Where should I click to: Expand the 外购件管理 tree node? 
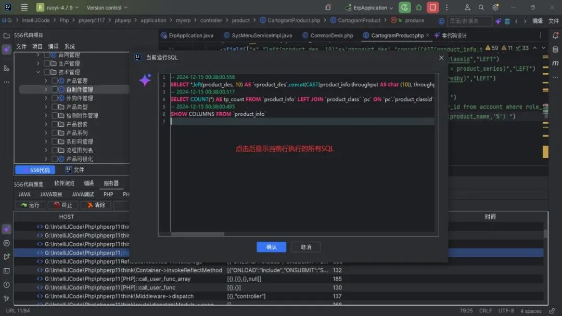pos(46,98)
